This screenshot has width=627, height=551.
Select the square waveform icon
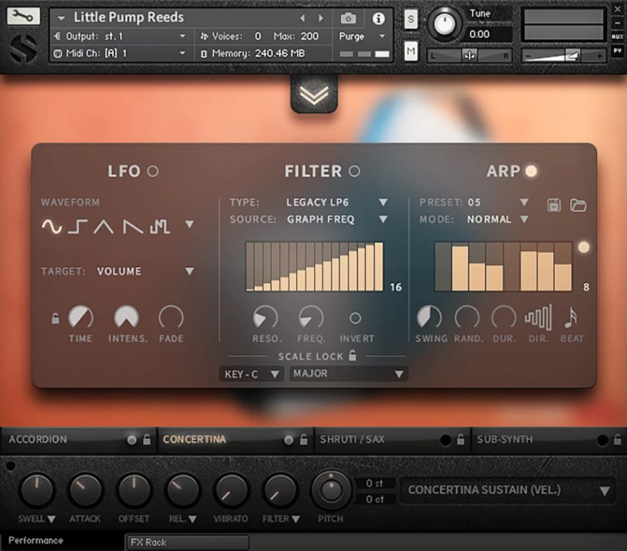[77, 226]
